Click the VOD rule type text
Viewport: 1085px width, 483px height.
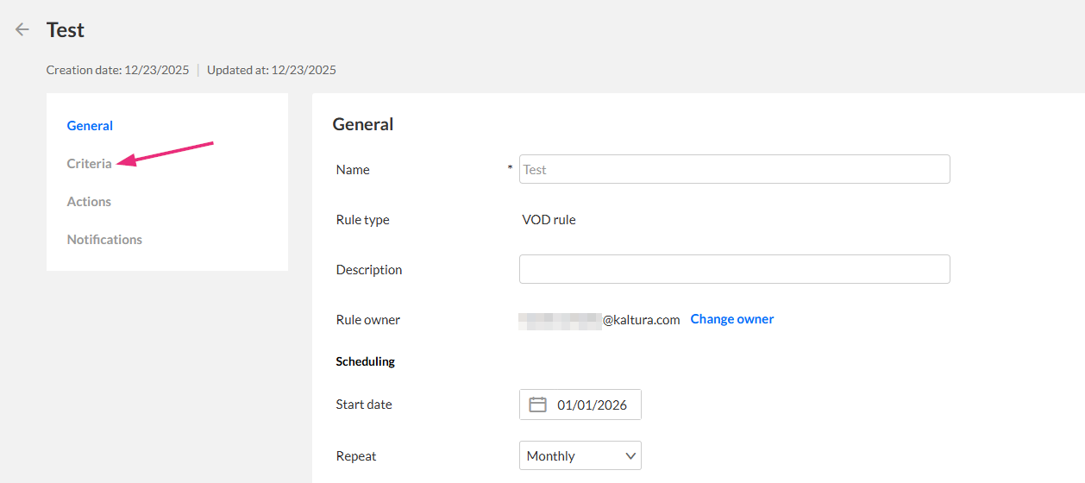coord(549,220)
